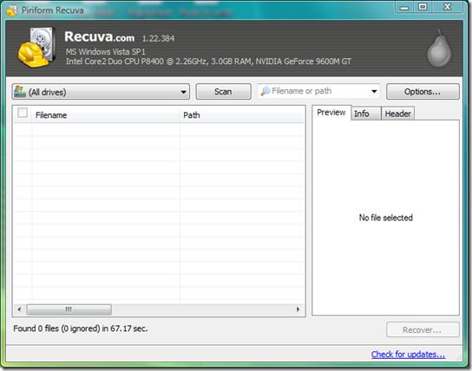Start a scan with Scan button

click(223, 91)
